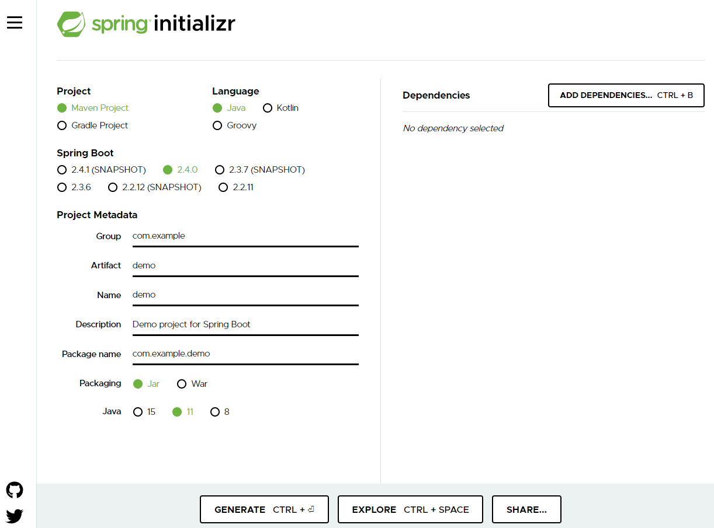Viewport: 714px width, 528px height.
Task: Click the Spring Boot heading
Action: click(x=85, y=153)
